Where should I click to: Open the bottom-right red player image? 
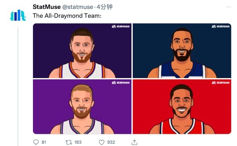point(182,107)
